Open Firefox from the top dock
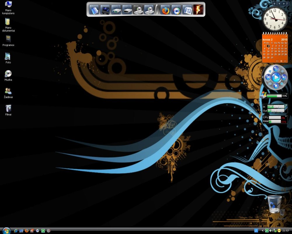Screen dimensions: 292x234 tap(166, 10)
